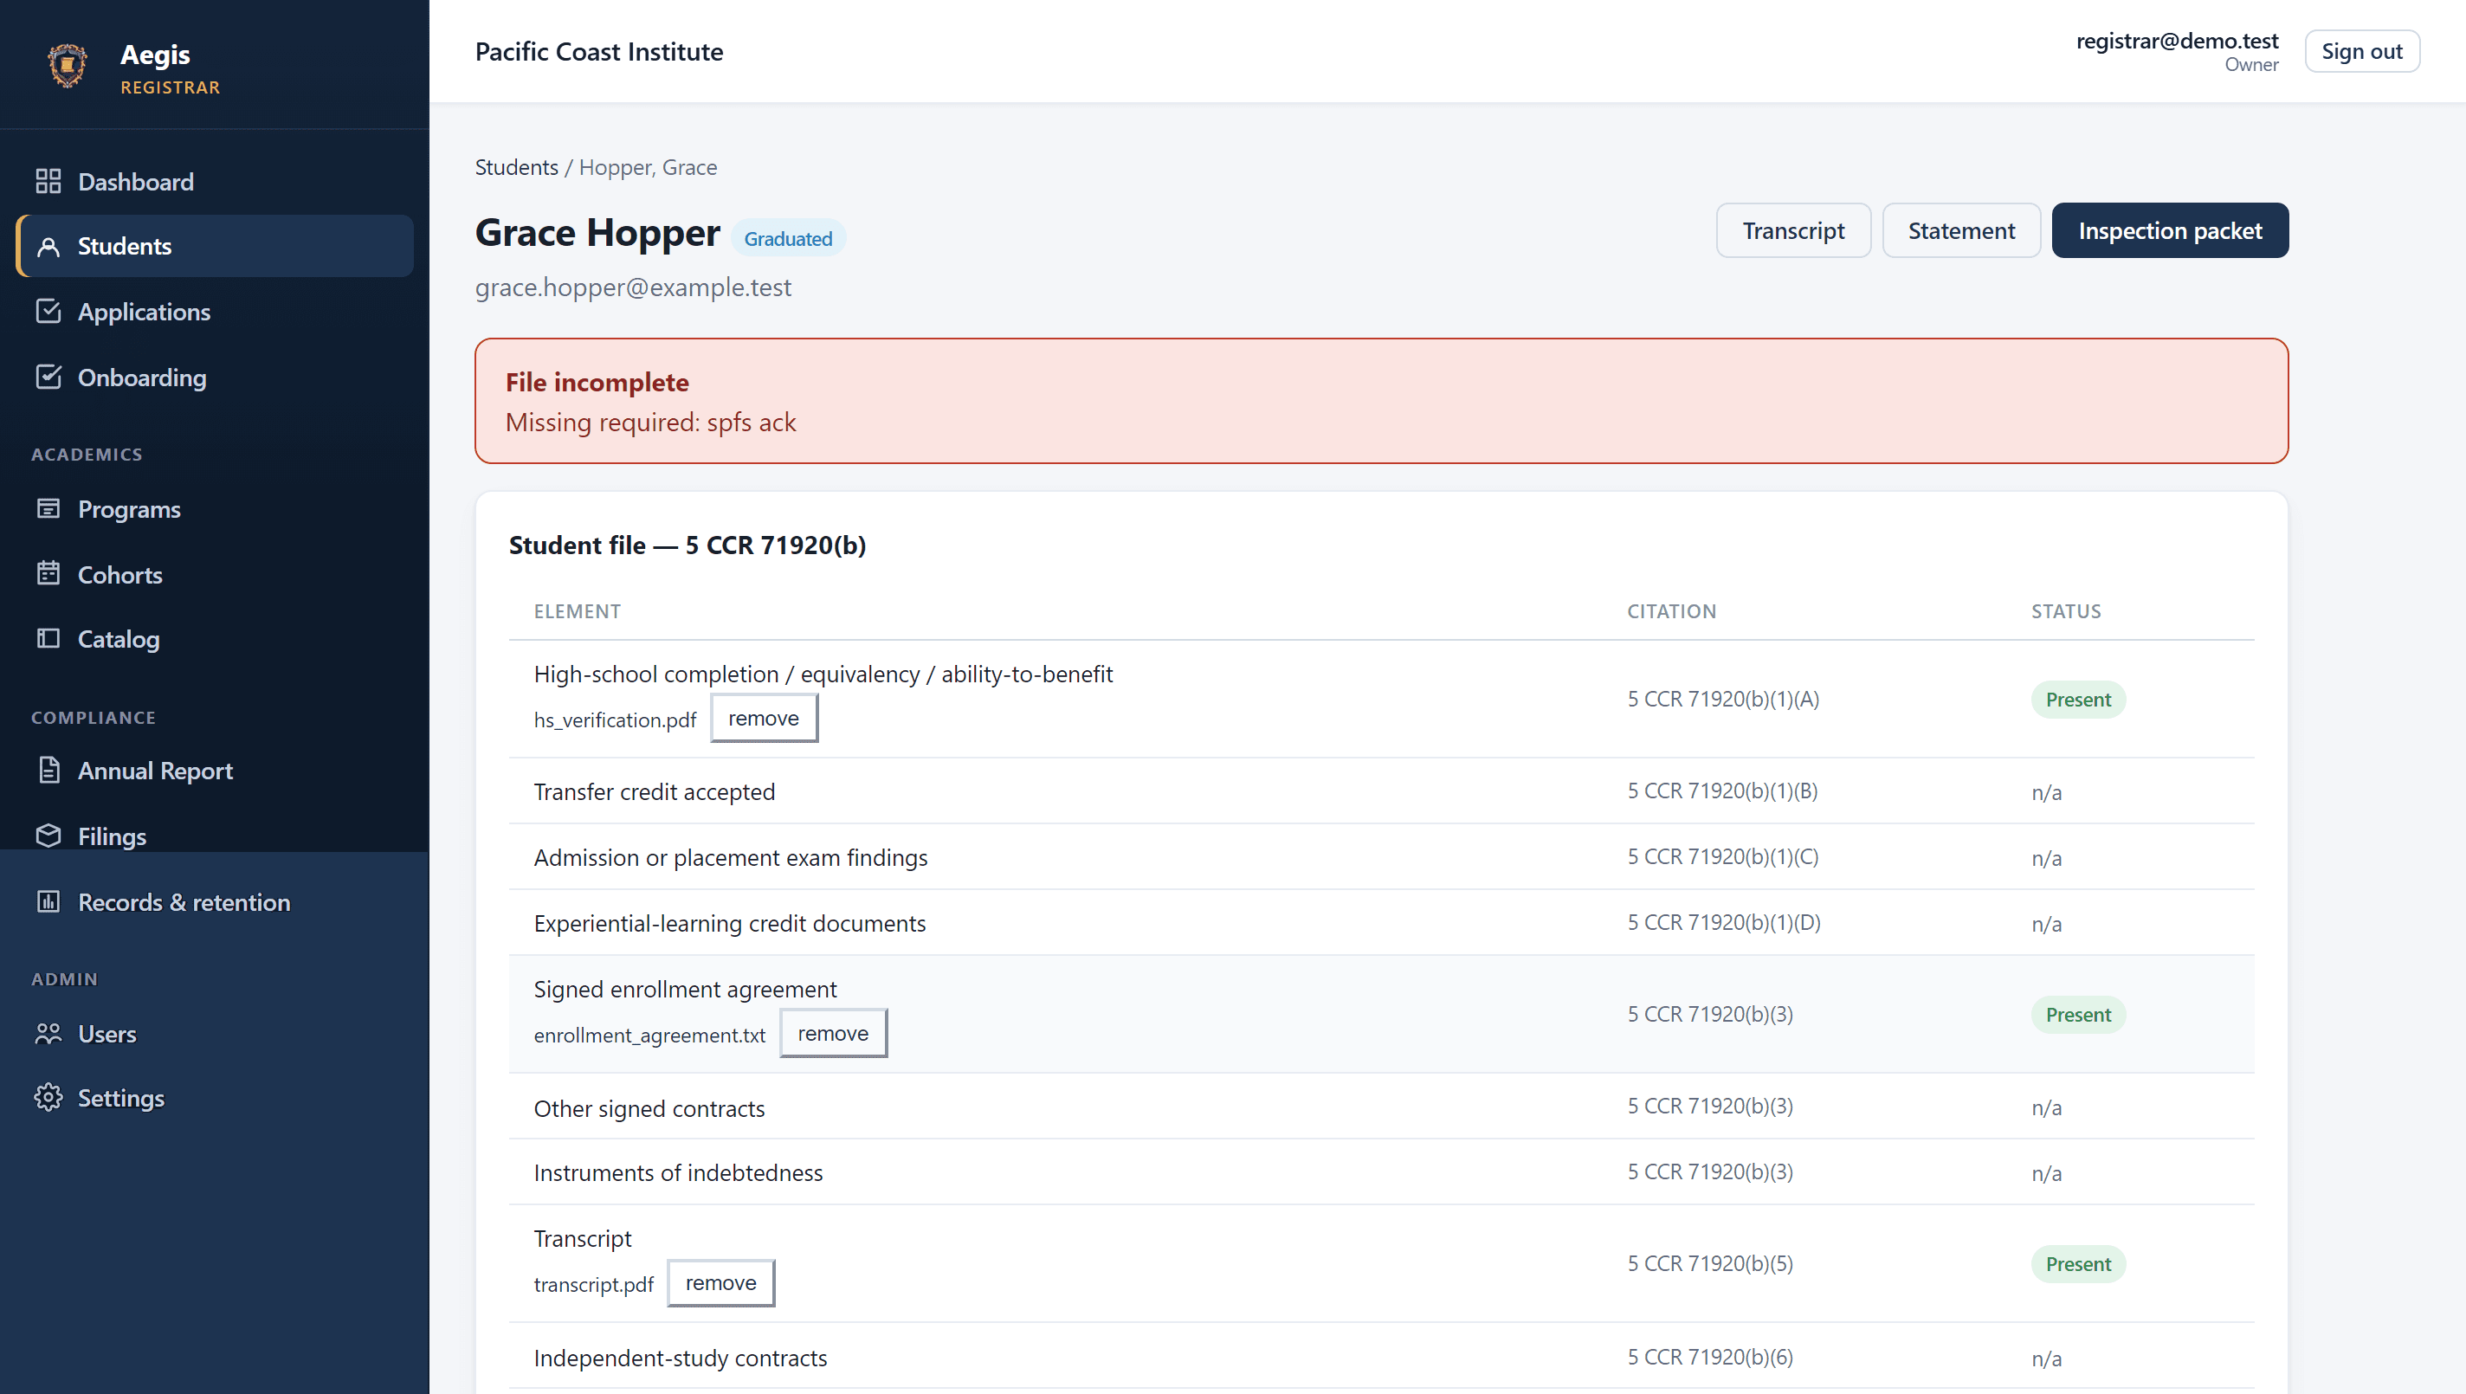Navigate to Programs under Academics
The height and width of the screenshot is (1394, 2466).
[216, 508]
